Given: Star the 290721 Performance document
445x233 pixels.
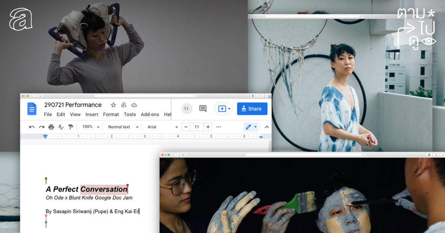Looking at the screenshot, I should (x=113, y=105).
